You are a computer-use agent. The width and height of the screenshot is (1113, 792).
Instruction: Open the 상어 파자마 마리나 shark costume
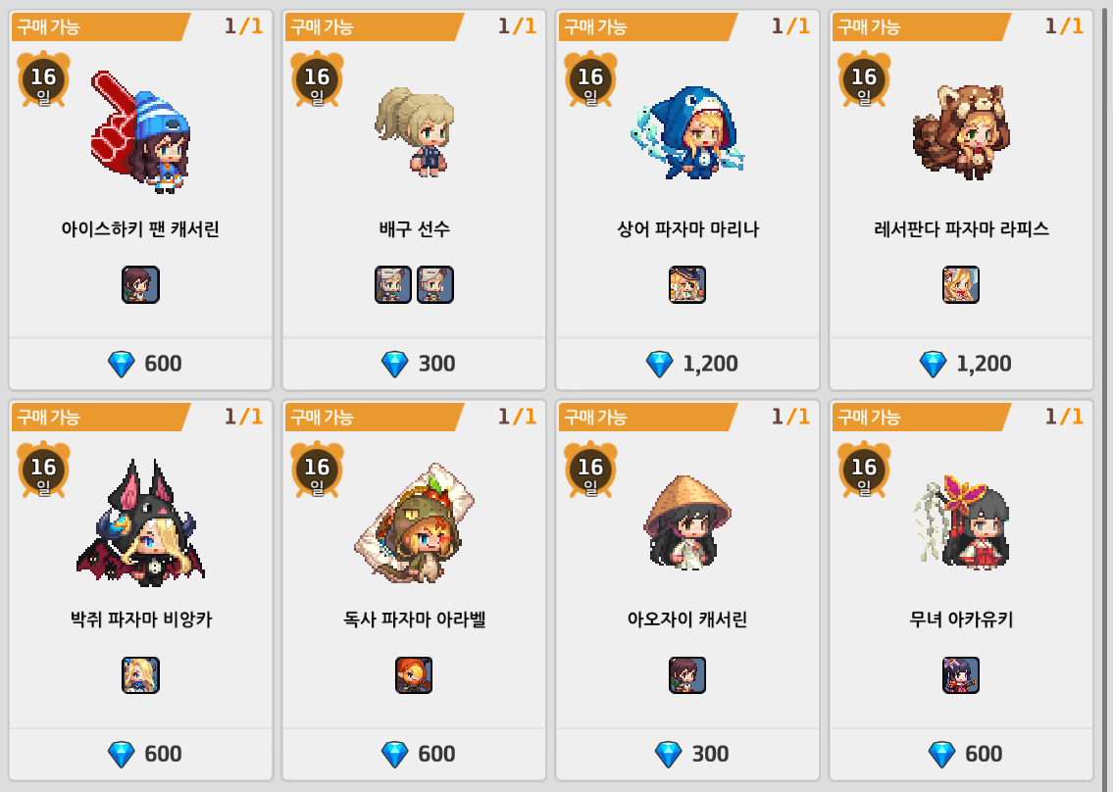tap(687, 132)
